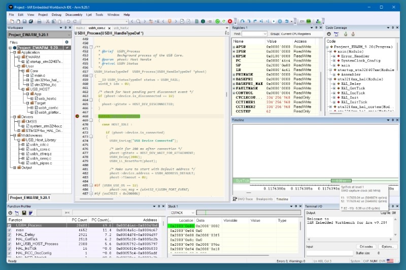Open the CSTACK dropdown in Stack panel
The height and width of the screenshot is (270, 406).
182,213
